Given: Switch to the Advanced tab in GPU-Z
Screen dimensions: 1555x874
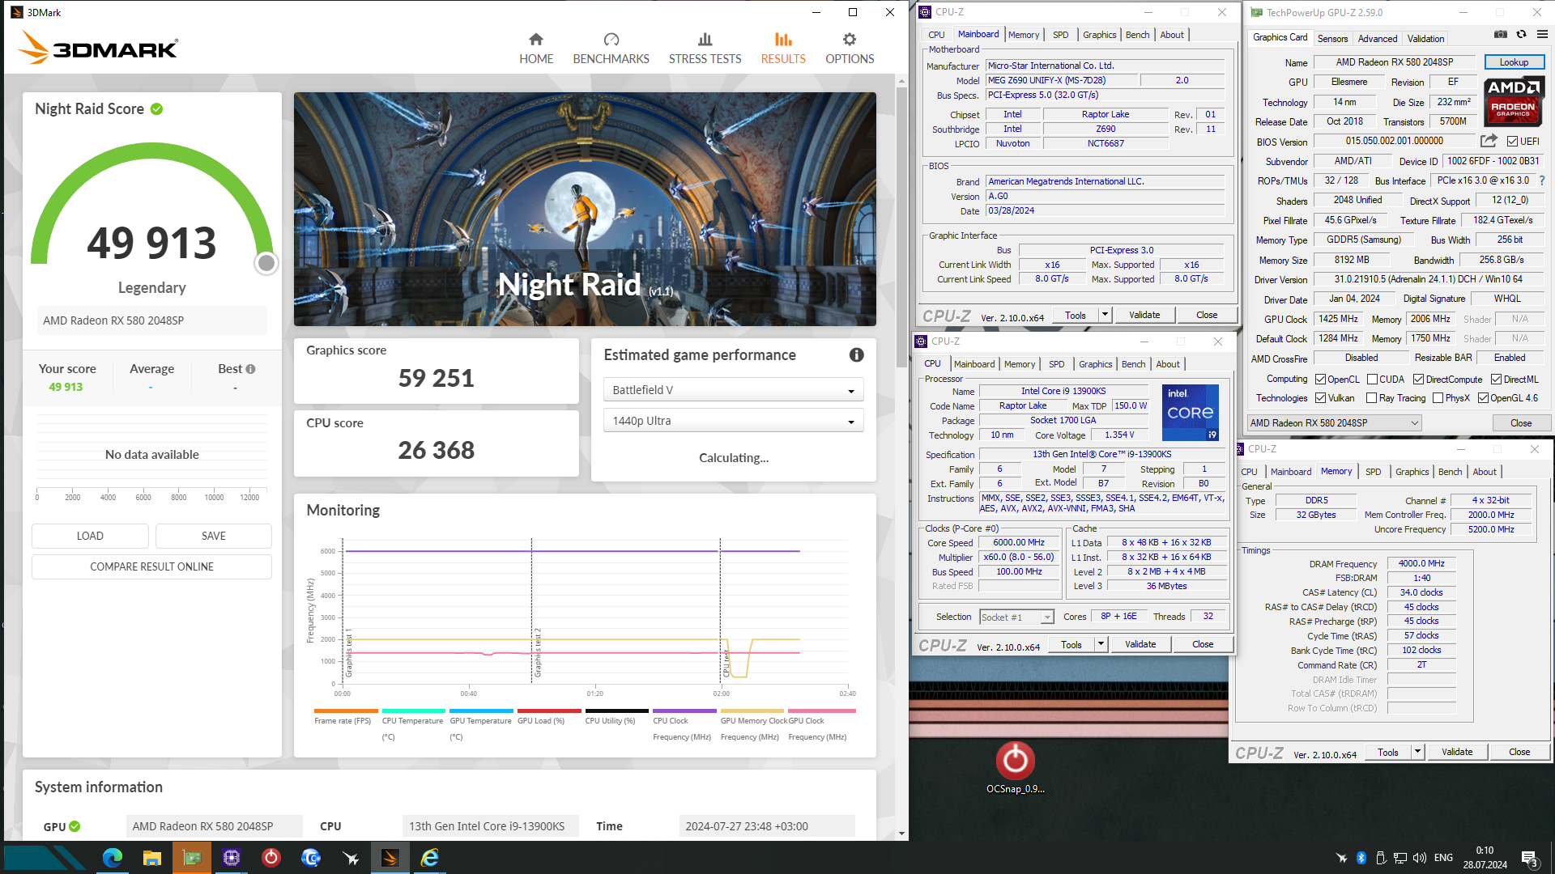Looking at the screenshot, I should click(x=1378, y=38).
